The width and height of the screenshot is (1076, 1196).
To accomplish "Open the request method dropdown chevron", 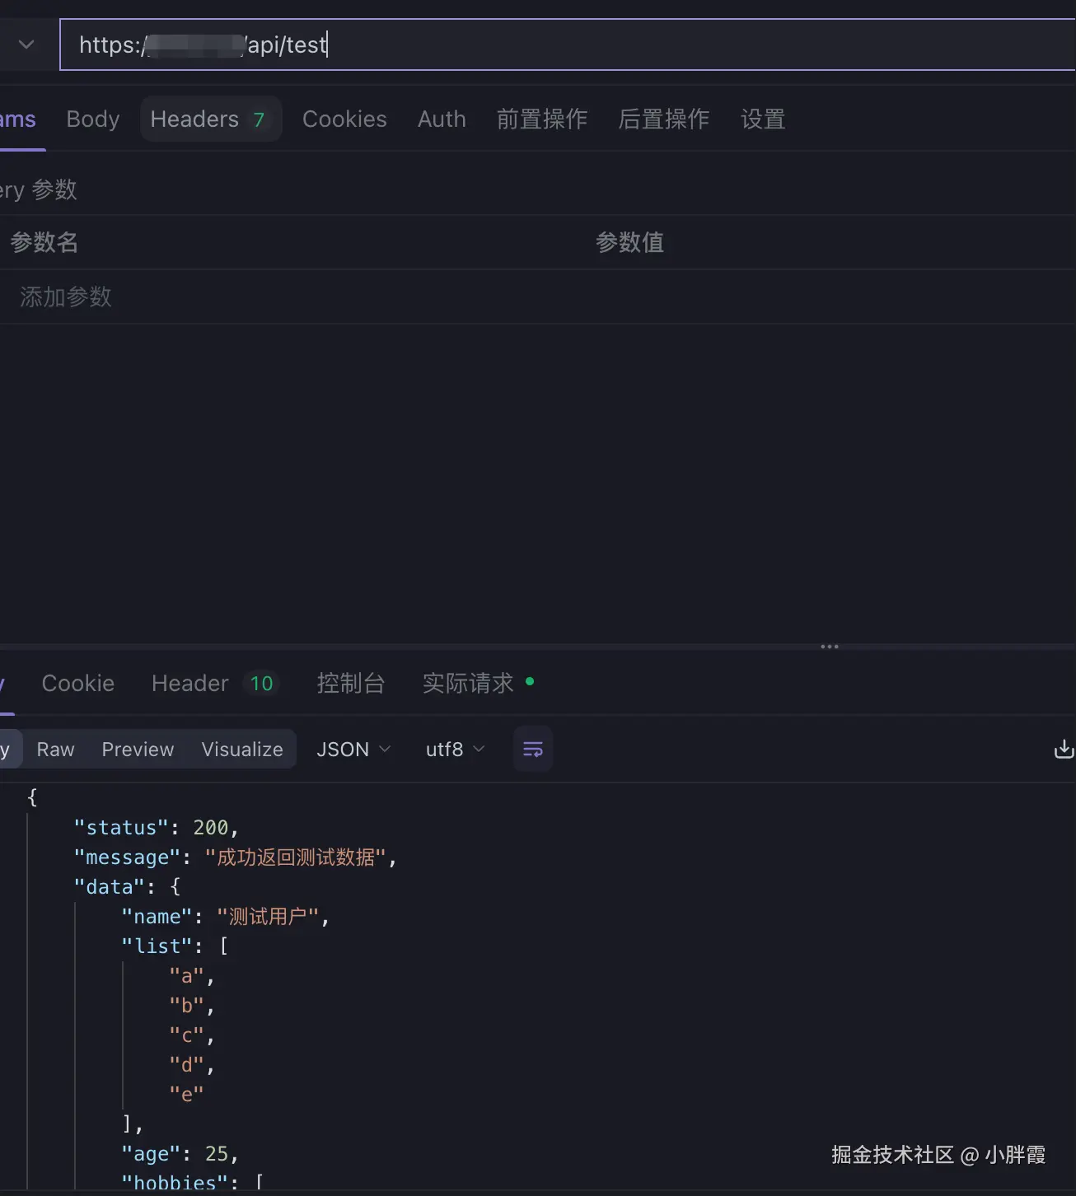I will click(26, 44).
